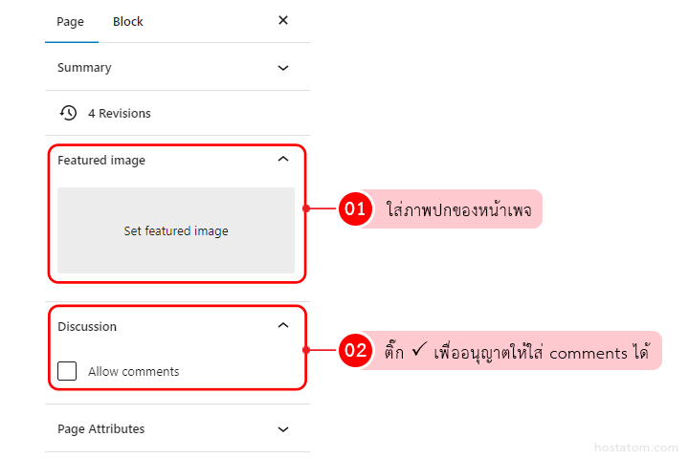The width and height of the screenshot is (689, 459).
Task: Click the red 01 annotation badge
Action: pos(355,209)
